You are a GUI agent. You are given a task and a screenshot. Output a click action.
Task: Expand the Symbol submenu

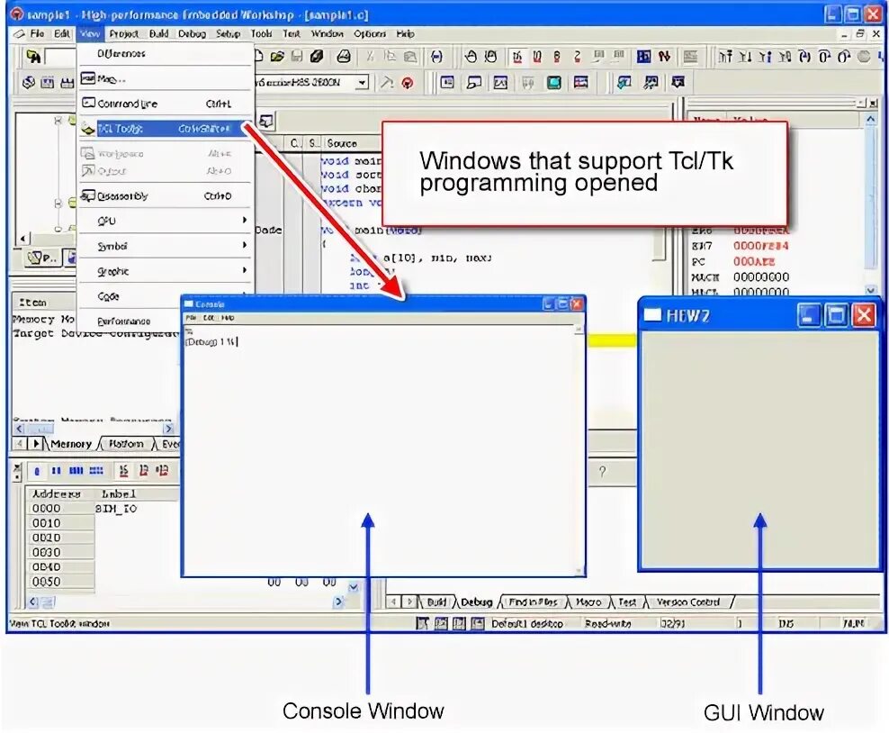point(165,246)
